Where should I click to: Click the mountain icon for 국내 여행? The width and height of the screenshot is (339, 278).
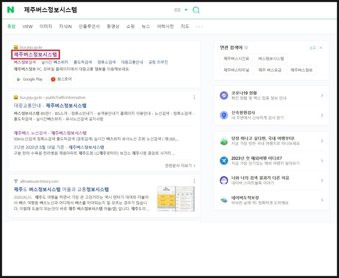(x=224, y=141)
